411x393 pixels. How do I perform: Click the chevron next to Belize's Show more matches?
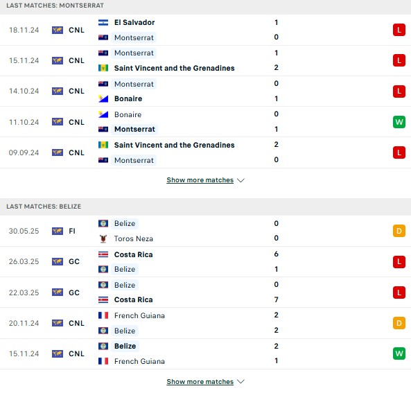(241, 381)
